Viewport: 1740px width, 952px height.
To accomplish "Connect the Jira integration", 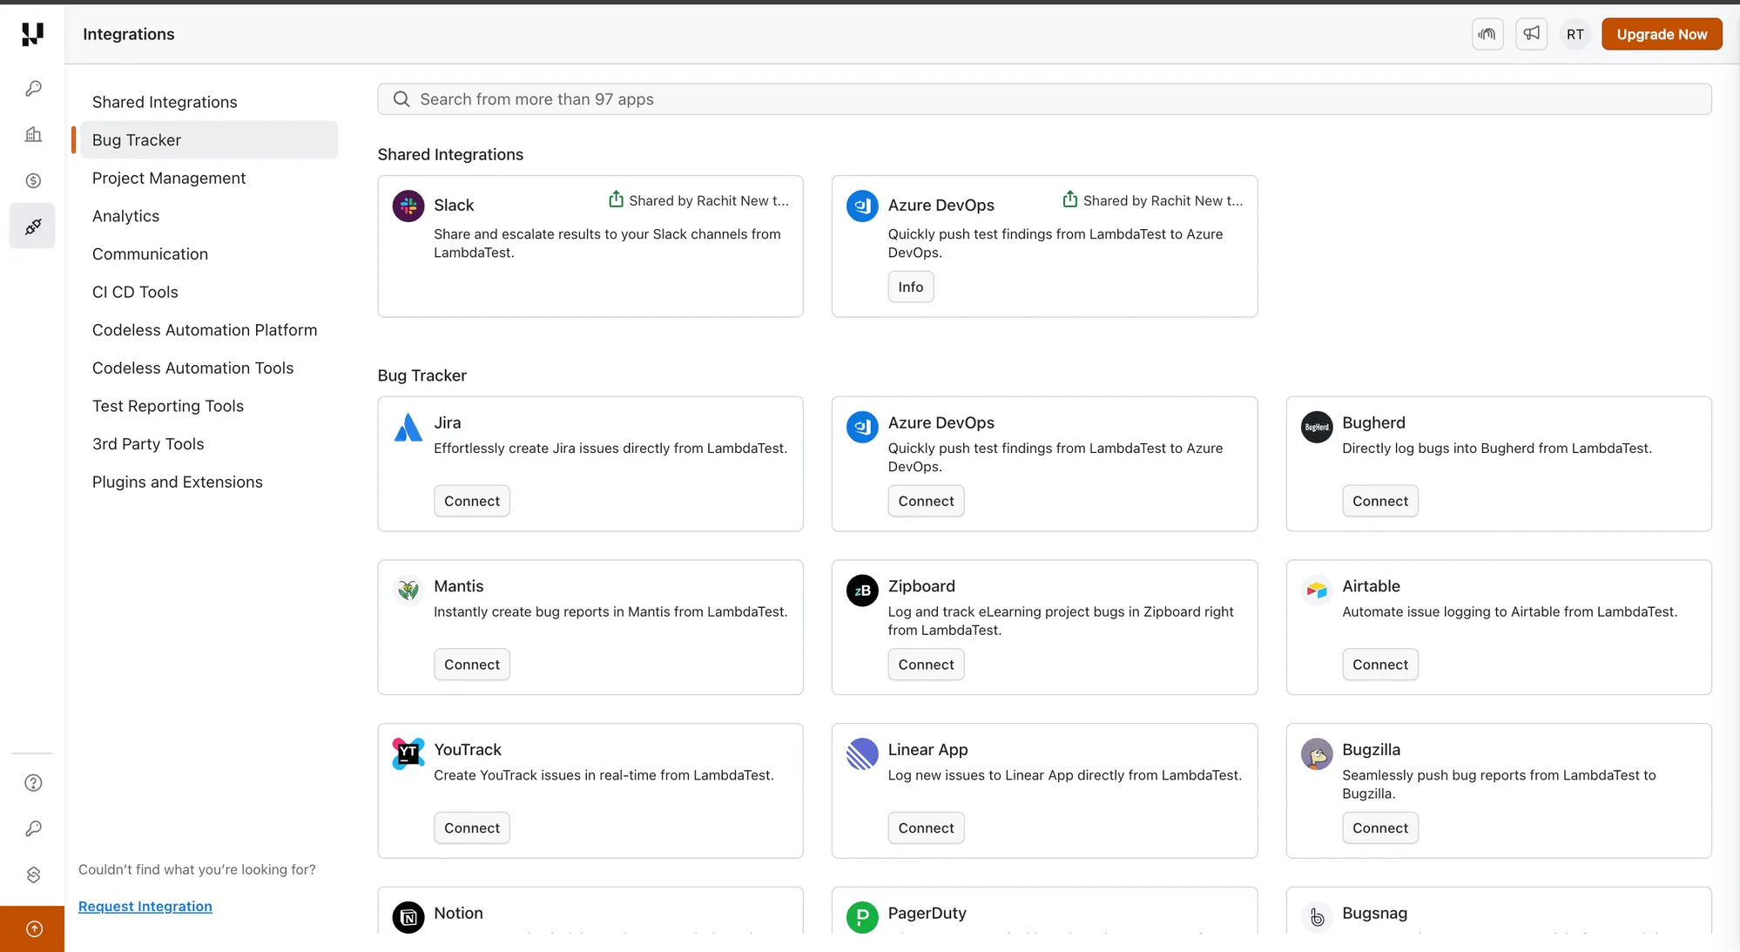I will [x=472, y=502].
